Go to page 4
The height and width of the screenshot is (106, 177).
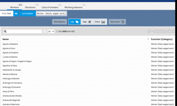[161, 32]
